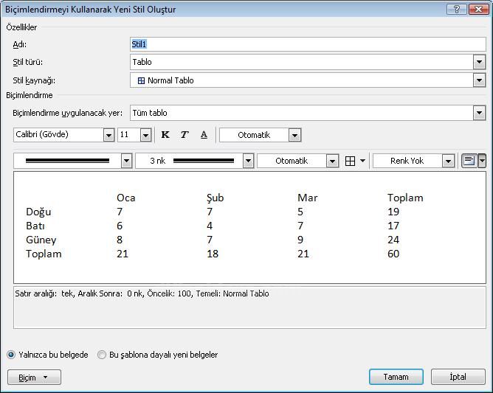493x393 pixels.
Task: Open the line style dropdown
Action: tap(126, 161)
